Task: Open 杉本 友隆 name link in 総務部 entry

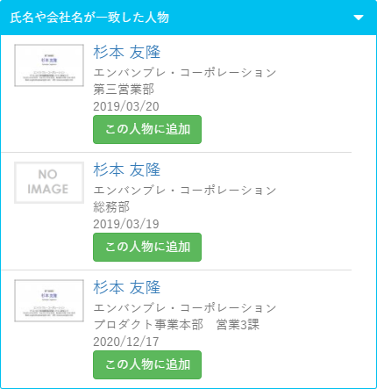Action: 127,170
